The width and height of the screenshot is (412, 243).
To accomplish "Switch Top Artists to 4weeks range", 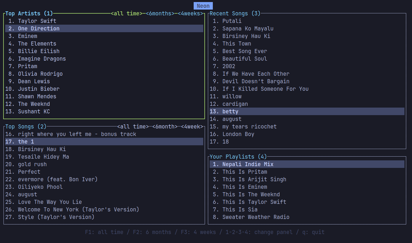I will pyautogui.click(x=190, y=14).
